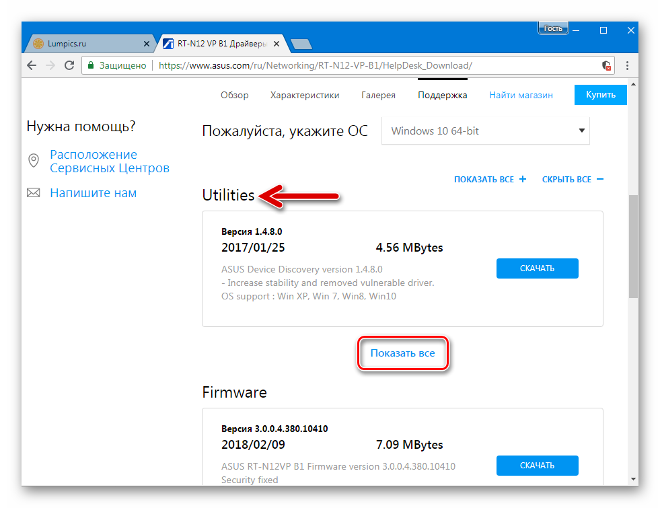Click the 7.09 MBytes file size
The width and height of the screenshot is (660, 508).
(x=409, y=445)
